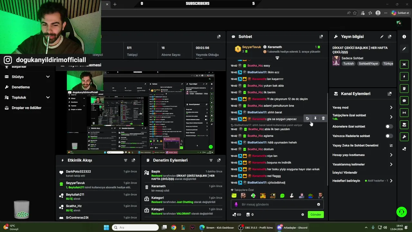This screenshot has width=412, height=232.
Task: Toggle the stream preview icon in right sidebar
Action: [x=404, y=64]
